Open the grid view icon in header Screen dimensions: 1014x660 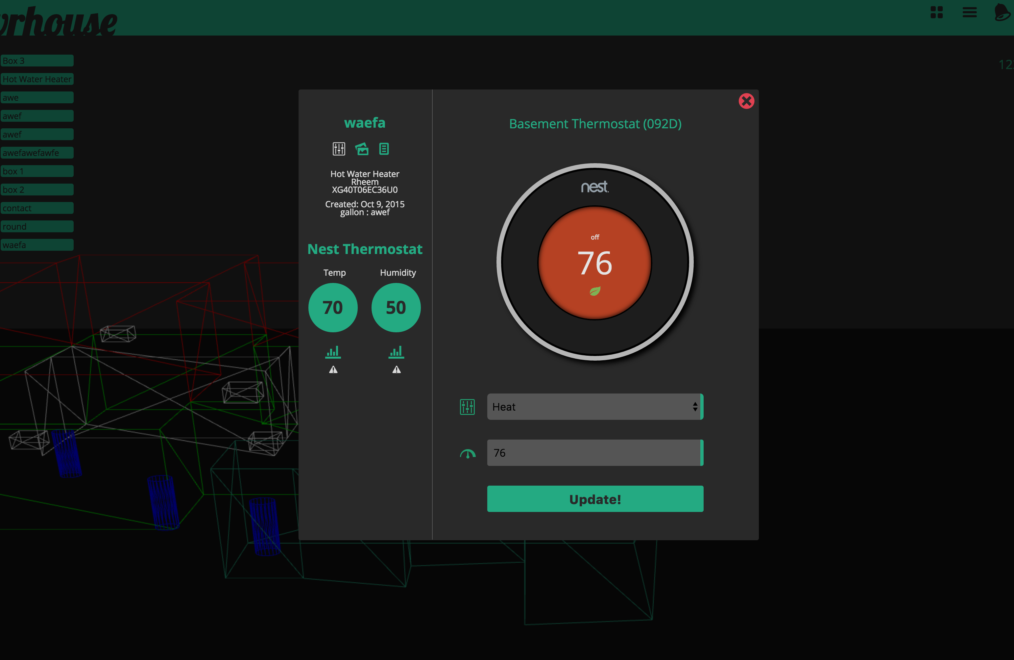(936, 13)
